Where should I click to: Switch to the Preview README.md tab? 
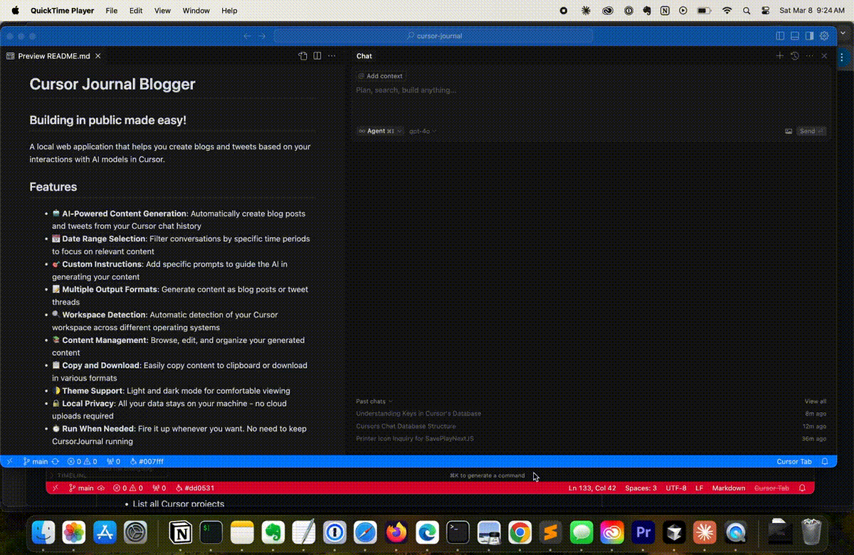click(52, 55)
